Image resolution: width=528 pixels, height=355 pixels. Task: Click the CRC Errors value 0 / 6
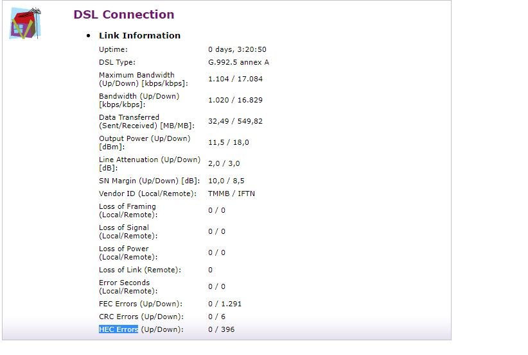[216, 317]
